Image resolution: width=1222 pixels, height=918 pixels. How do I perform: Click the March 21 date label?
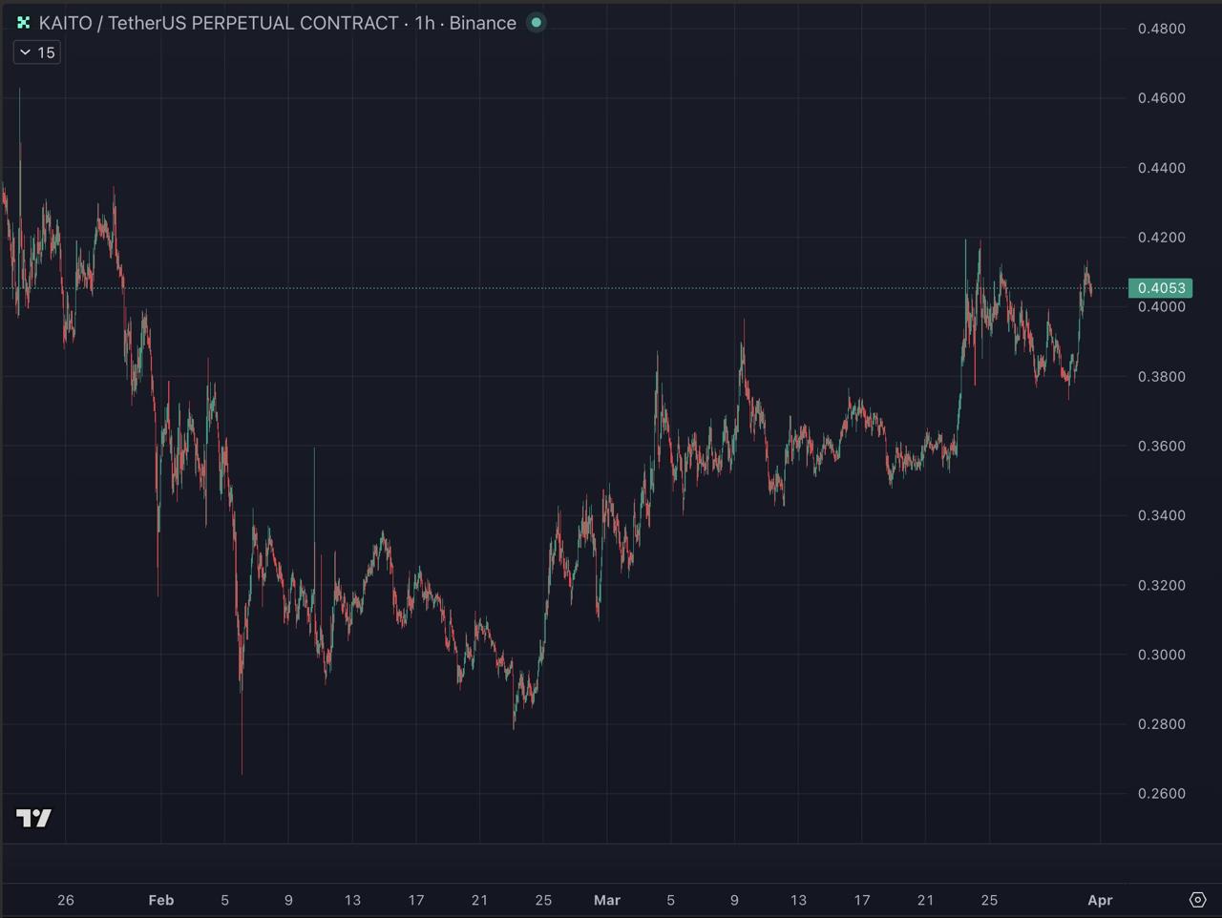coord(925,900)
